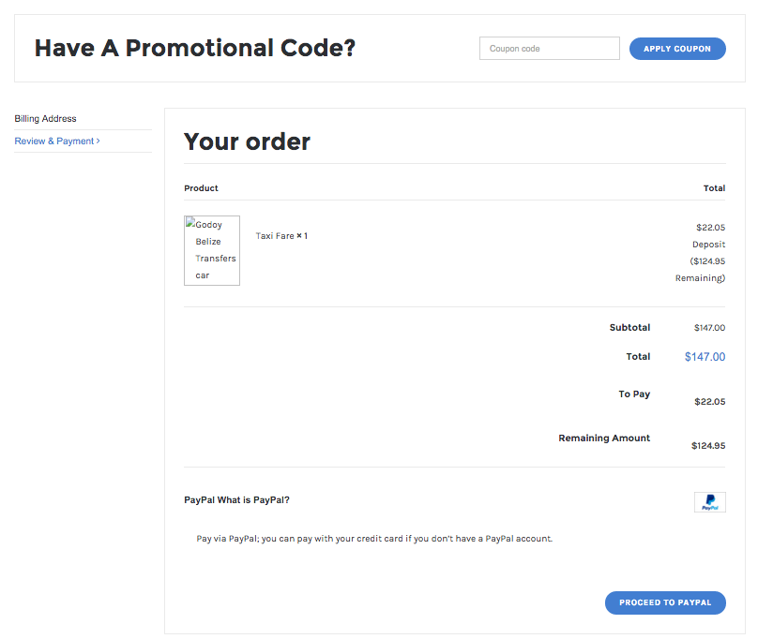Select the PayPal payment method label

click(200, 500)
